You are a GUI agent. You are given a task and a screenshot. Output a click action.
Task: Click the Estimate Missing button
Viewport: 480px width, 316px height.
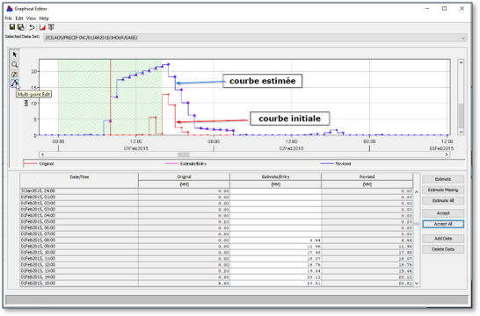point(443,190)
